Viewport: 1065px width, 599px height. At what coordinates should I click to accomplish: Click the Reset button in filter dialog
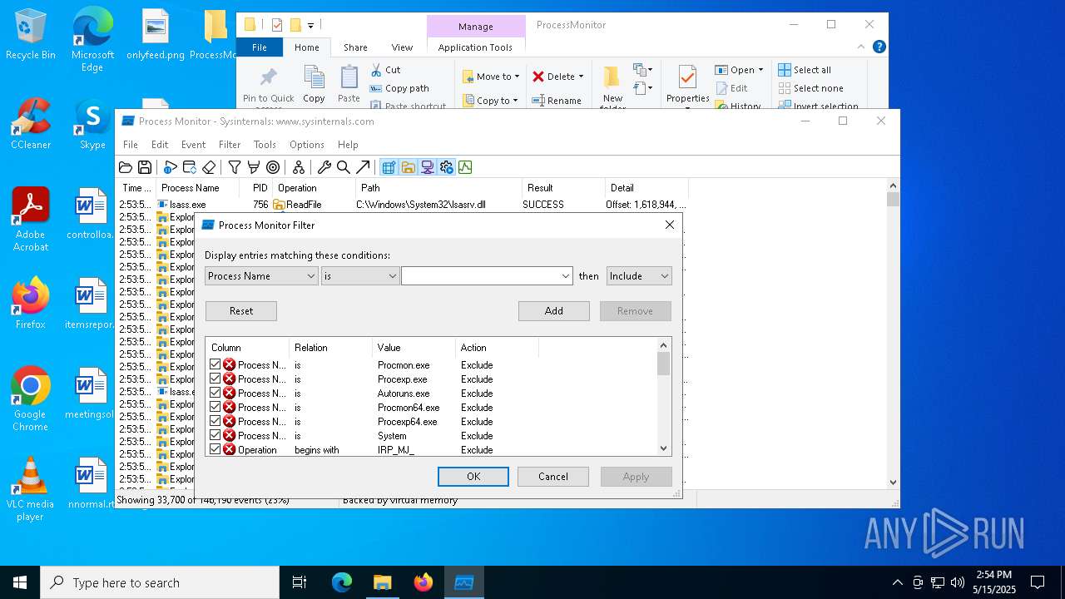[241, 311]
